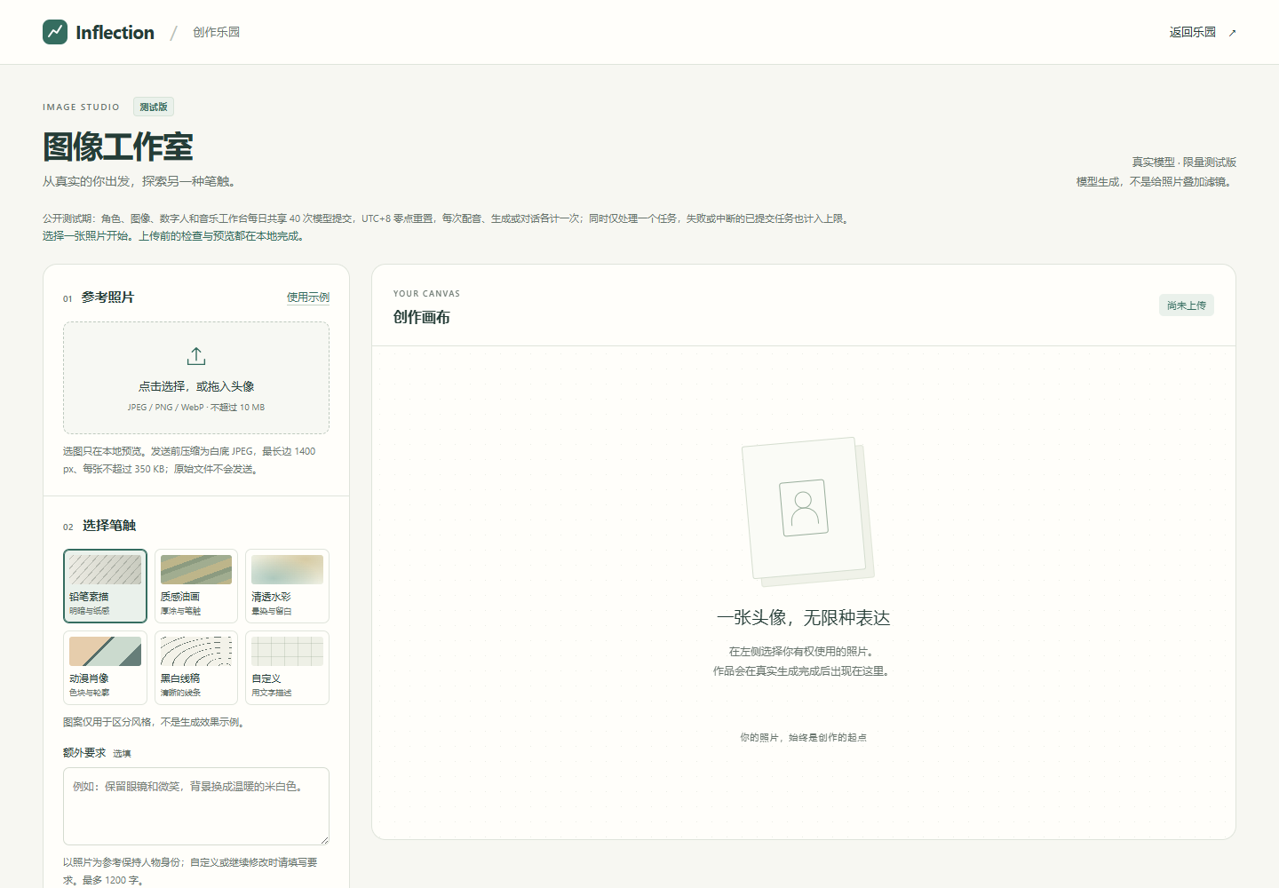Click the 测试版 badge
The image size is (1279, 888).
(154, 107)
